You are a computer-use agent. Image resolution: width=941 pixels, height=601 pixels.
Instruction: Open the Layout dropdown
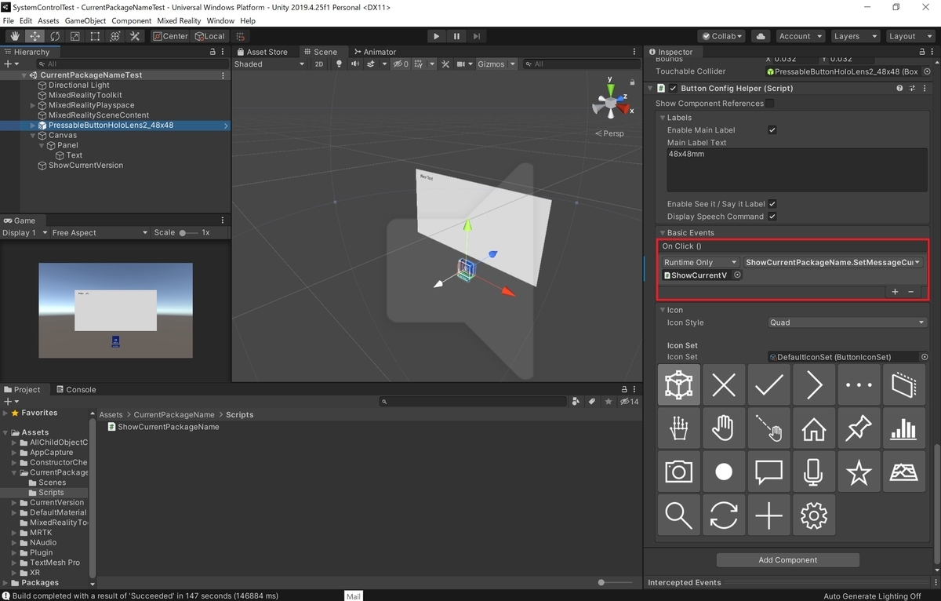910,36
